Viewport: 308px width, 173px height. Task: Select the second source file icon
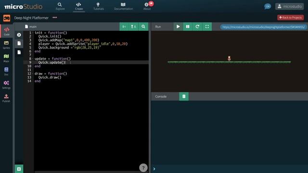tap(19, 52)
